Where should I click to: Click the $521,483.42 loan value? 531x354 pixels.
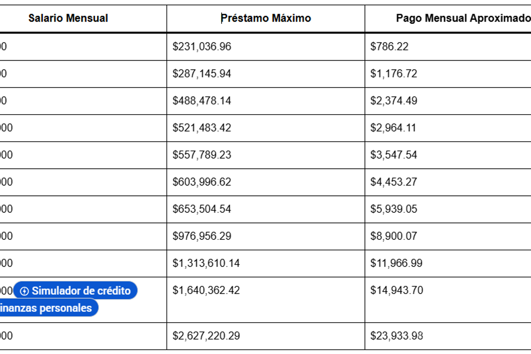(202, 128)
